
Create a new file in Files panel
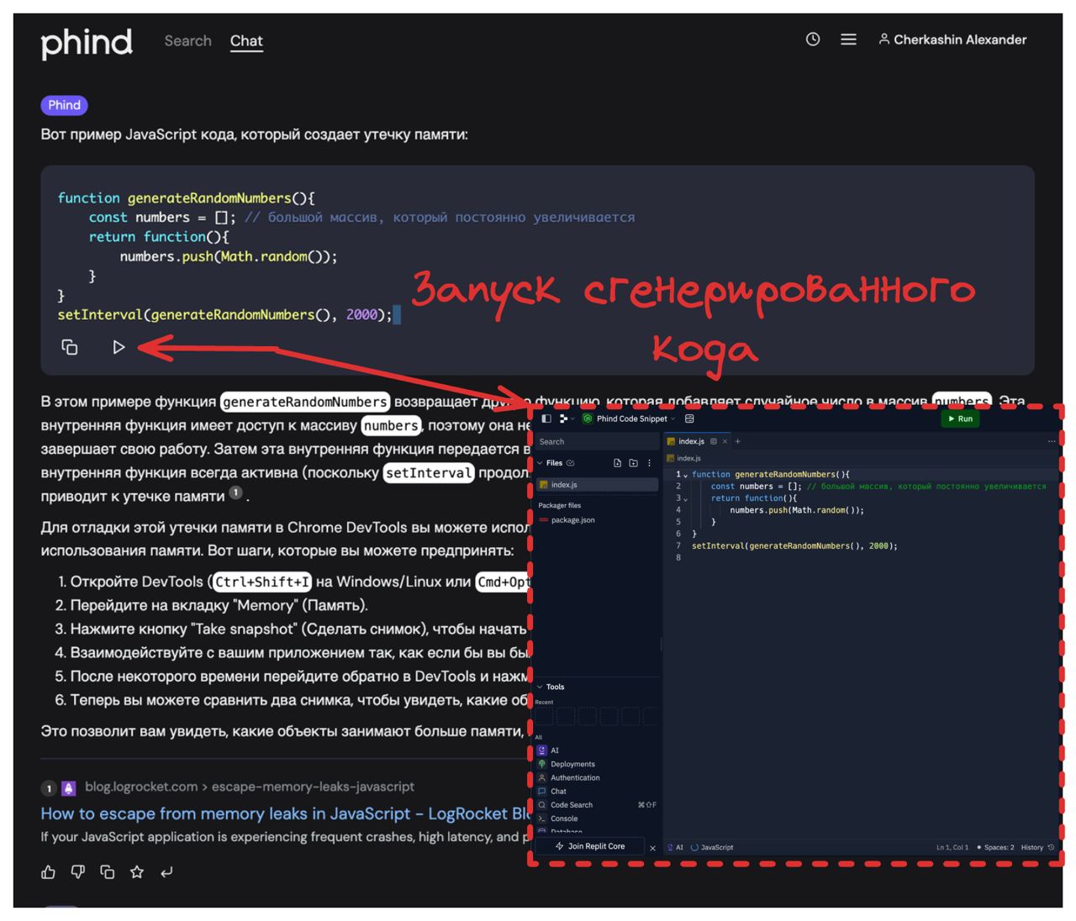point(618,463)
